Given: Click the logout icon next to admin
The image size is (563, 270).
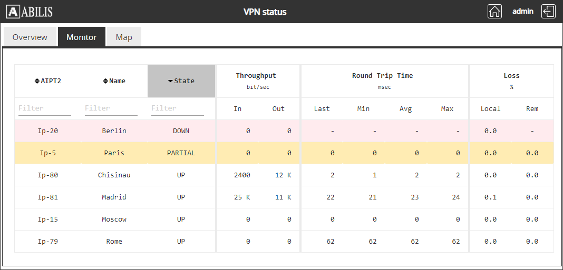Looking at the screenshot, I should [548, 12].
